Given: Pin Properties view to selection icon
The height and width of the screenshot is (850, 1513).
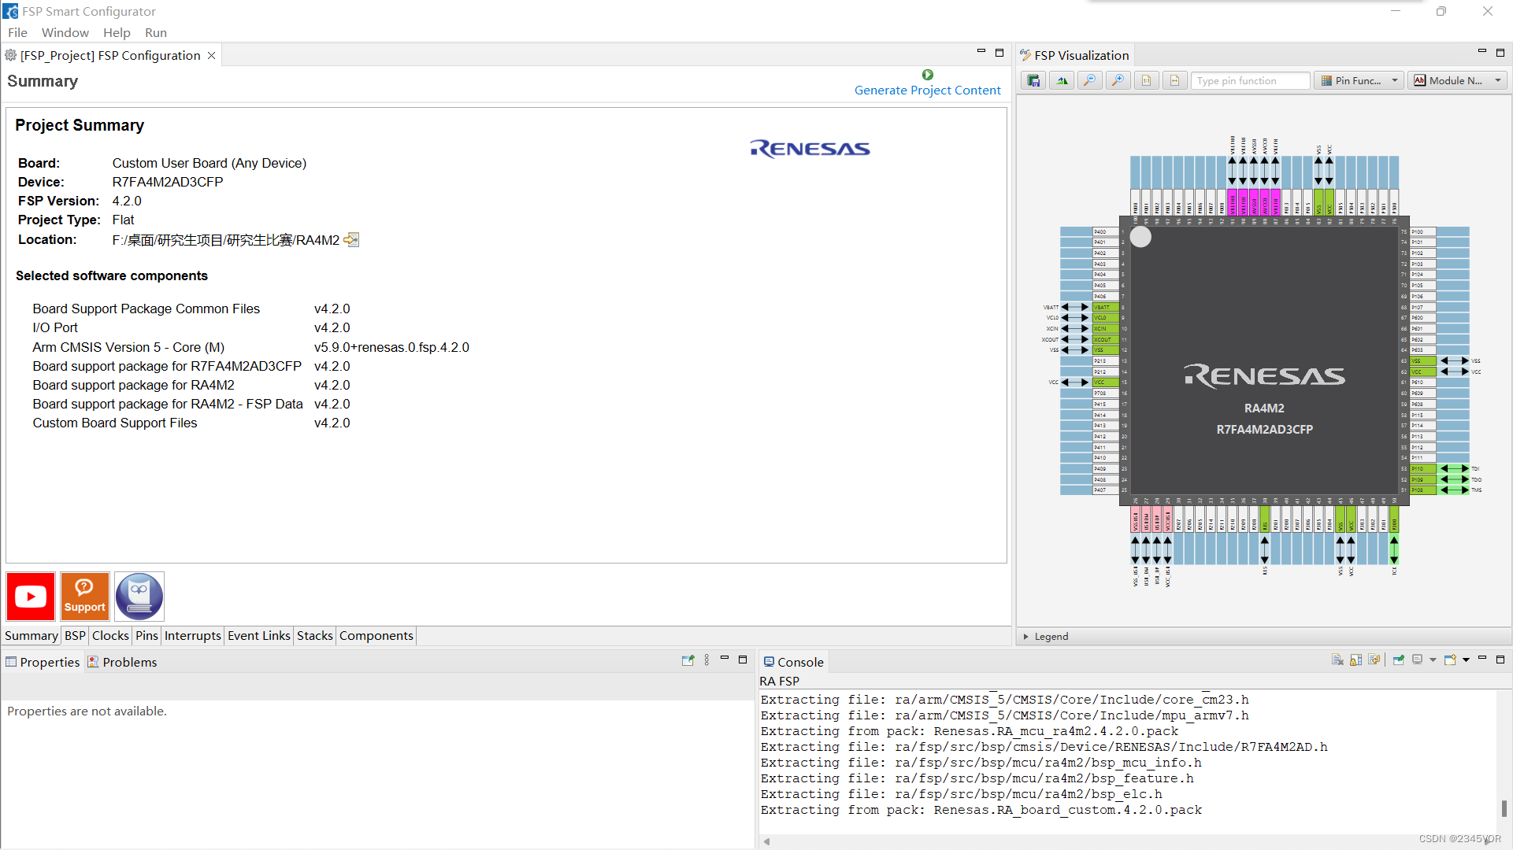Looking at the screenshot, I should click(x=688, y=660).
